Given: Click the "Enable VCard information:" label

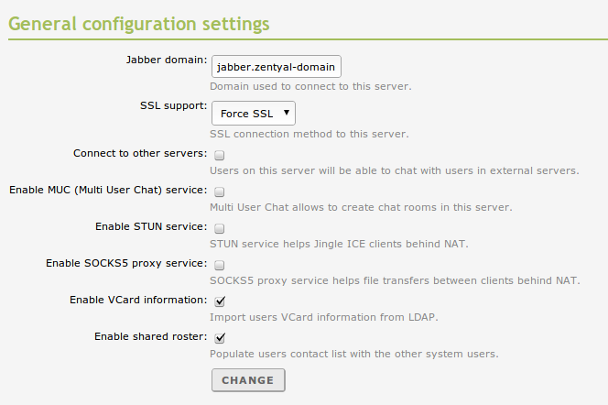Looking at the screenshot, I should tap(137, 300).
